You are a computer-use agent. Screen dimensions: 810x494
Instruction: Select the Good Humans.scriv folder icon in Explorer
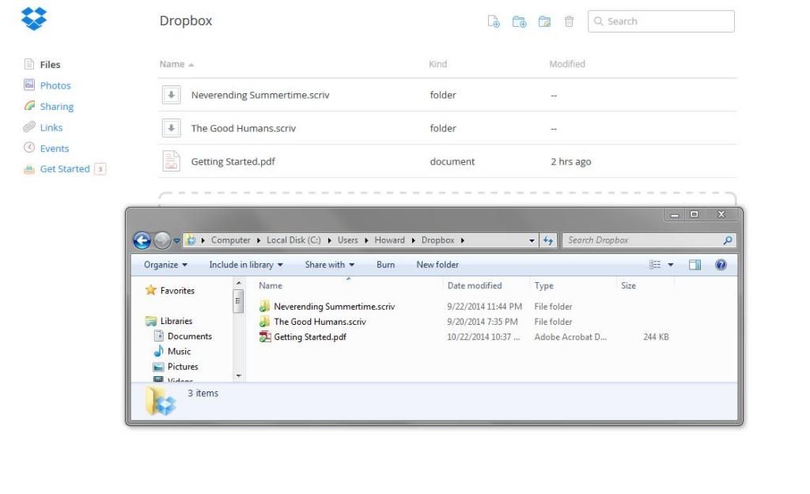pyautogui.click(x=265, y=322)
